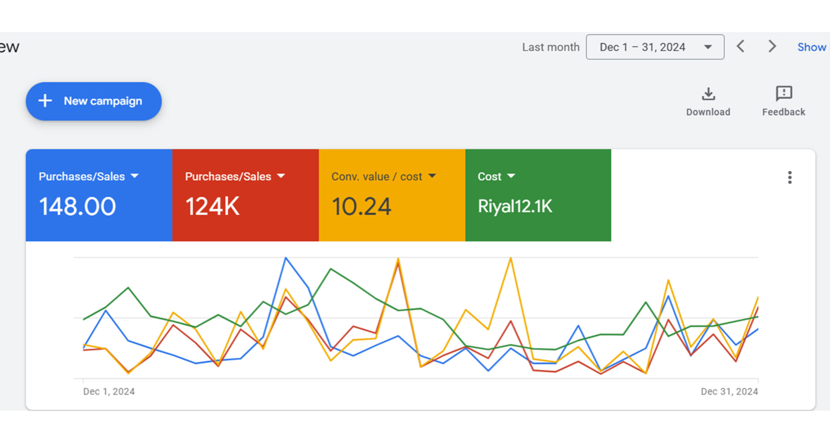The image size is (830, 443).
Task: Click the Show link at top right
Action: (812, 47)
